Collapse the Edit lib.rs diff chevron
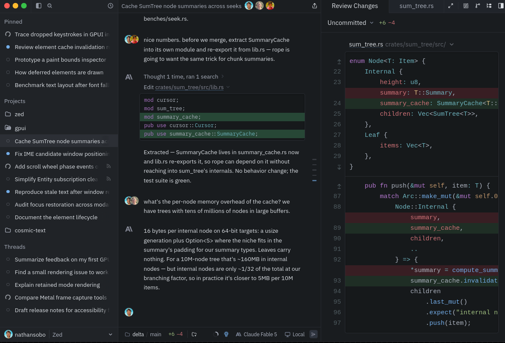The width and height of the screenshot is (505, 343). coord(228,87)
